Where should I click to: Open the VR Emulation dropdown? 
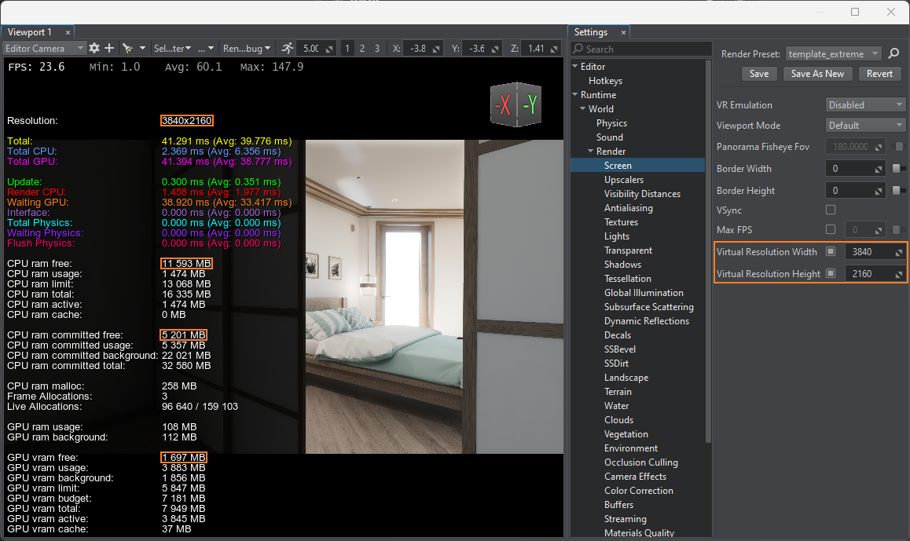tap(864, 105)
